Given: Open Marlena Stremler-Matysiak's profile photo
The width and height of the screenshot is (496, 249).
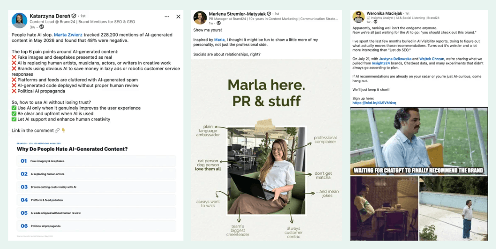Looking at the screenshot, I should [200, 18].
